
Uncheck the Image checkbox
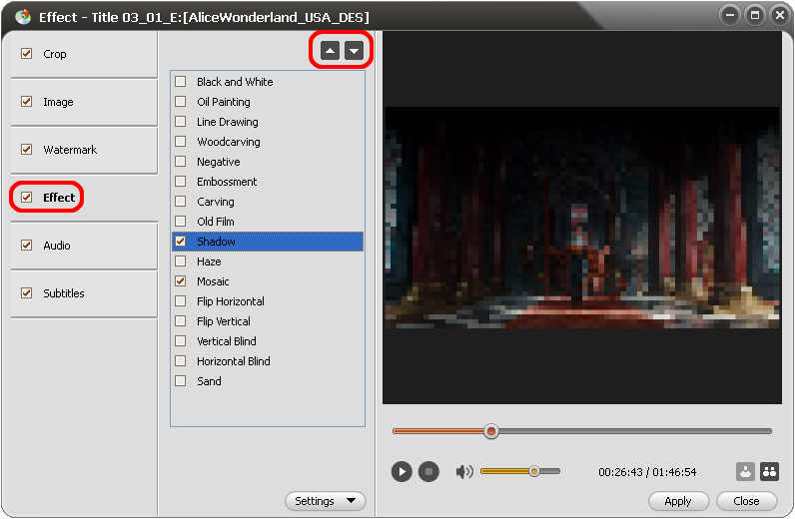[x=26, y=102]
